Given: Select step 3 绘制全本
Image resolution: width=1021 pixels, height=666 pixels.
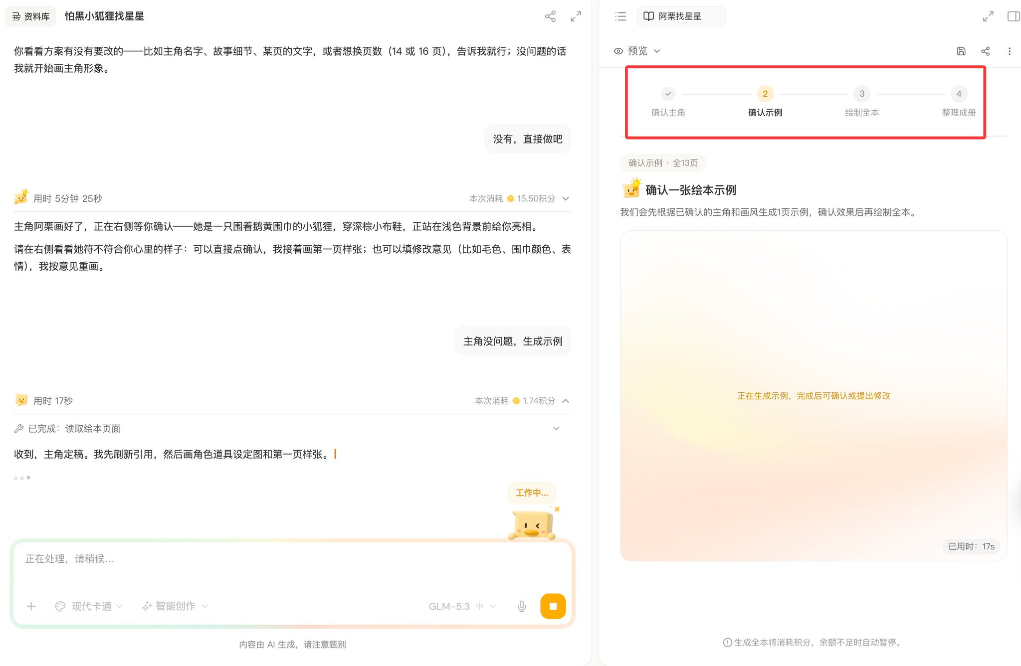Looking at the screenshot, I should click(x=862, y=102).
